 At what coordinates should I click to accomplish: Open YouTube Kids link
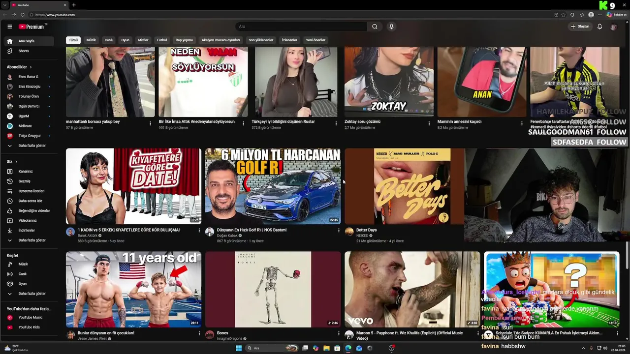pyautogui.click(x=30, y=327)
